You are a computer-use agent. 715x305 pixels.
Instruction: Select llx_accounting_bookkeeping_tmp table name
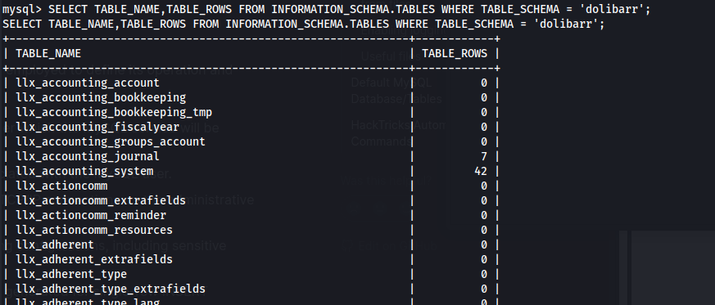114,112
